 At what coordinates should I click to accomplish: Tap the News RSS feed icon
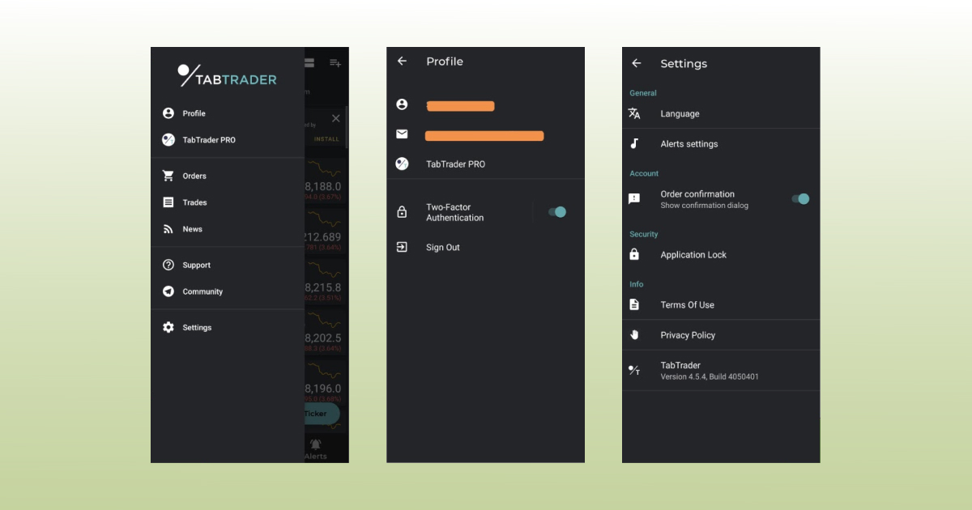click(168, 229)
